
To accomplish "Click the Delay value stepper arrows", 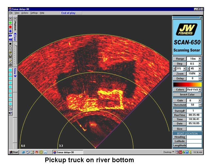I will pyautogui.click(x=200, y=78).
